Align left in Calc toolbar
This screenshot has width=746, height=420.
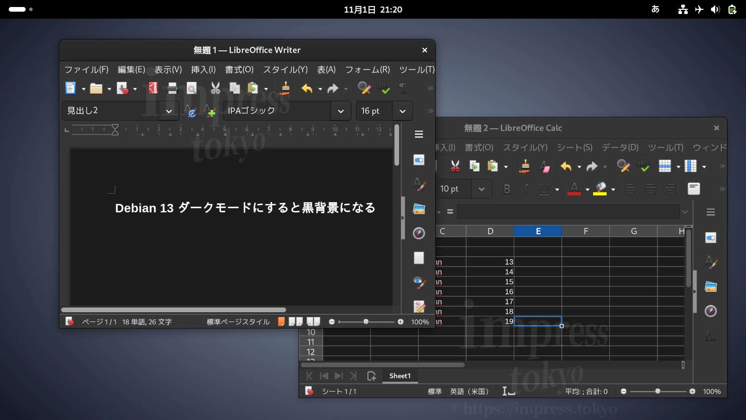pyautogui.click(x=631, y=189)
